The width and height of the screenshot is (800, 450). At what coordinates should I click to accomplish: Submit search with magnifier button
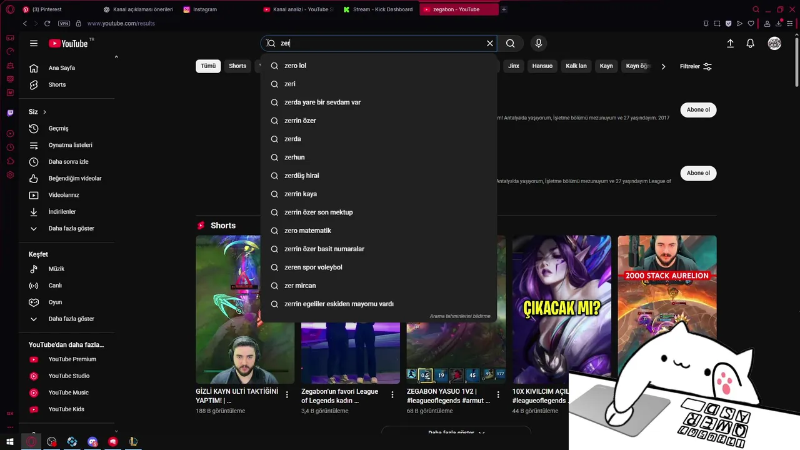click(511, 43)
